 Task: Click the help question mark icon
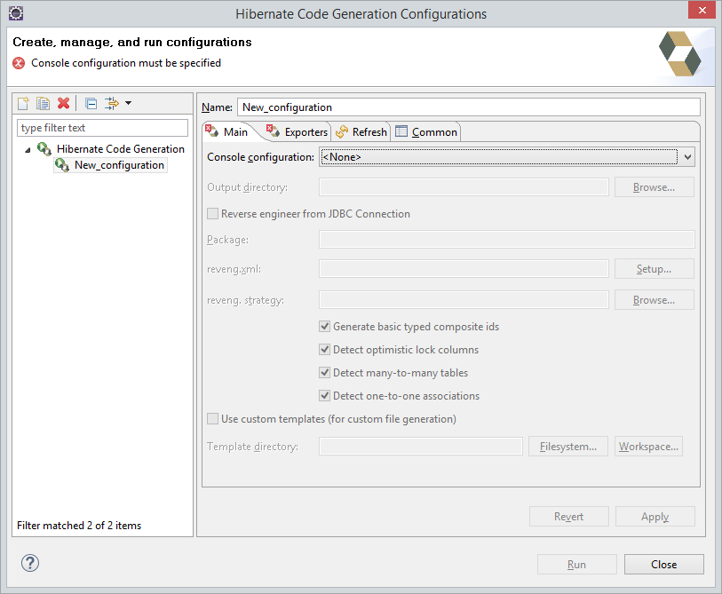[x=30, y=563]
